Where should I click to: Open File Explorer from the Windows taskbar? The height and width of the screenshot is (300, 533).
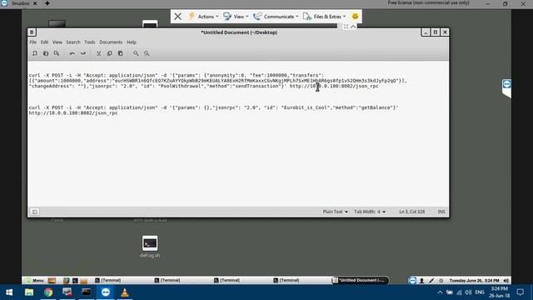[29, 292]
